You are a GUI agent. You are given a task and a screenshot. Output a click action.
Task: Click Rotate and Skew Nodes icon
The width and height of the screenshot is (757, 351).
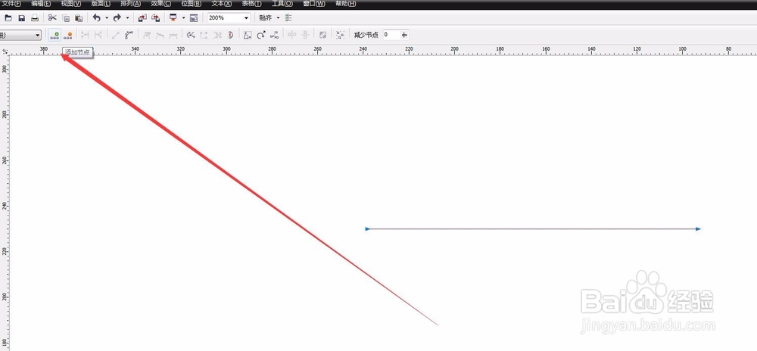pyautogui.click(x=261, y=35)
